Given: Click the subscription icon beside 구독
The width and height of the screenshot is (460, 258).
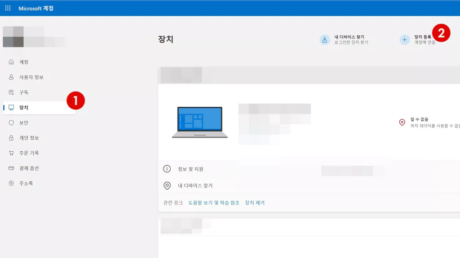Looking at the screenshot, I should coord(11,92).
